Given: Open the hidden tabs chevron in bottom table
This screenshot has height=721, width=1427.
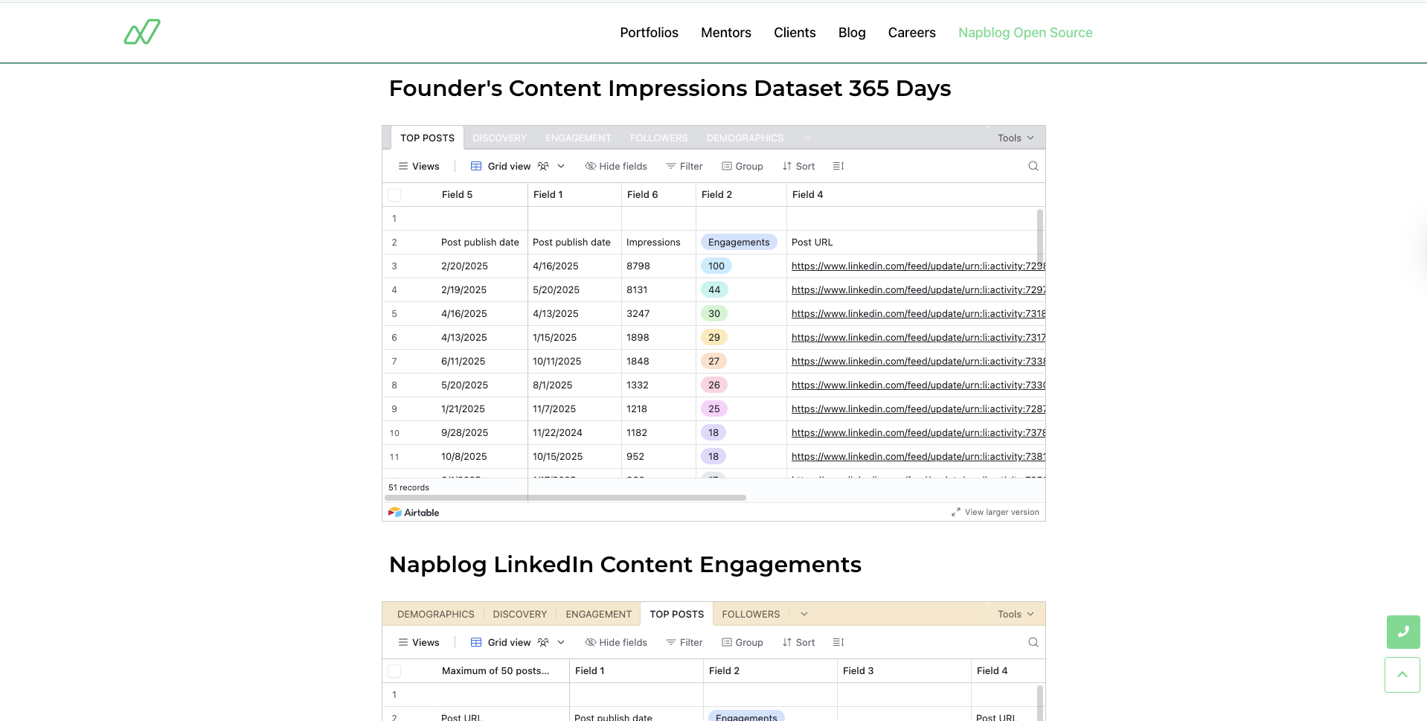Looking at the screenshot, I should (x=804, y=614).
